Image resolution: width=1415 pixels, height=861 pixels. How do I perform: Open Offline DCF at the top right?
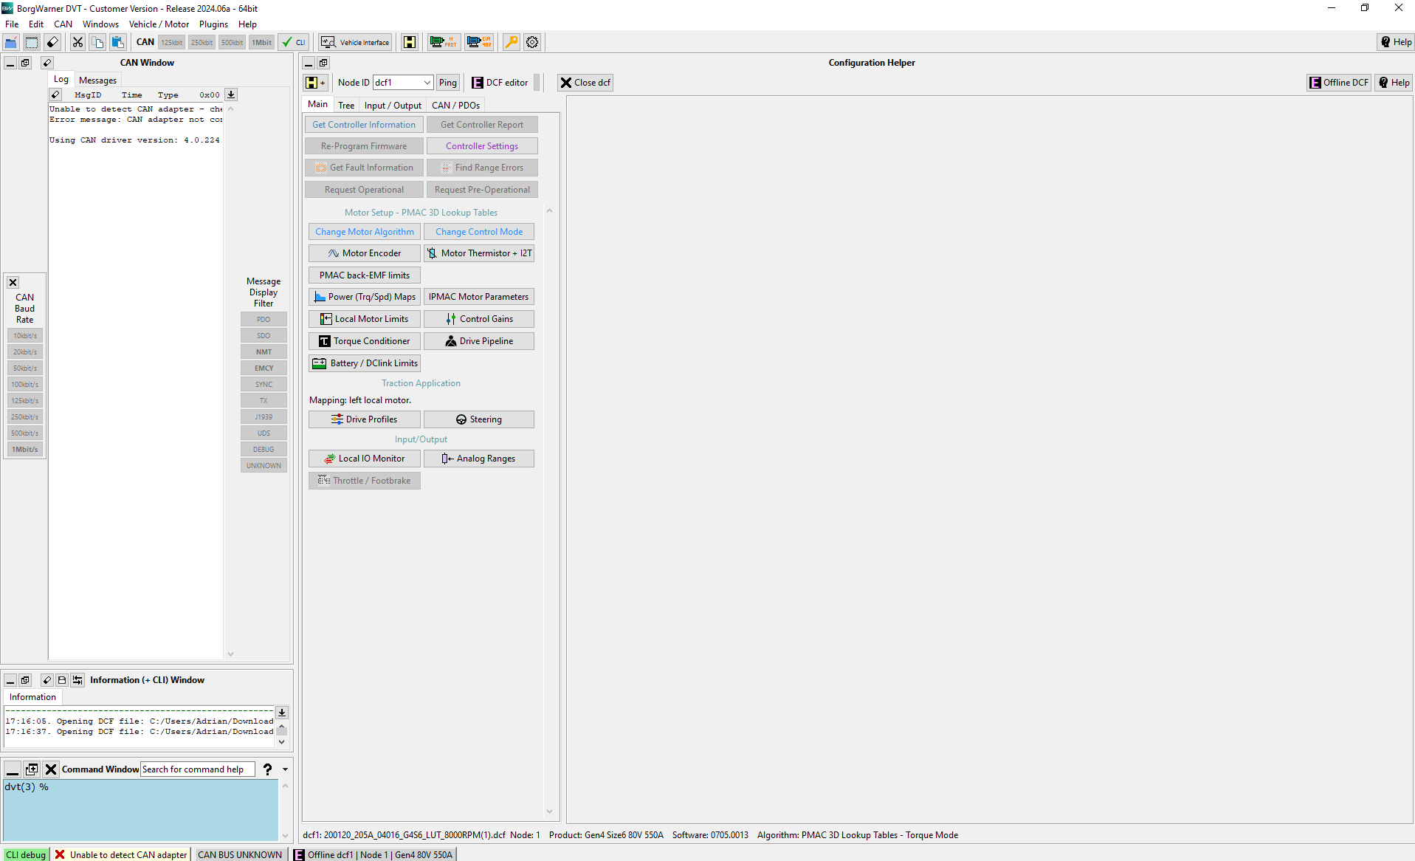pyautogui.click(x=1339, y=83)
